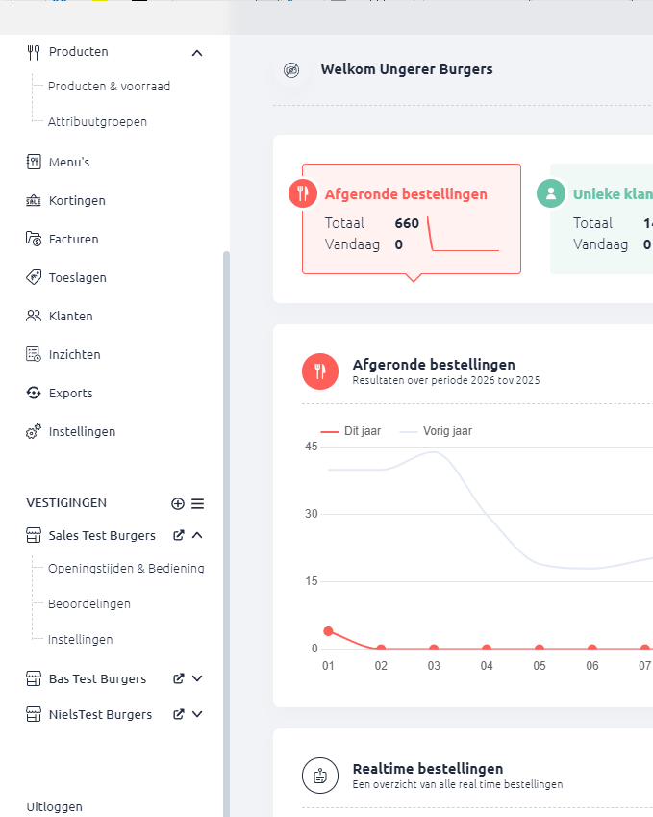Expand the NielsTest Burgers location
This screenshot has height=817, width=653.
click(197, 714)
